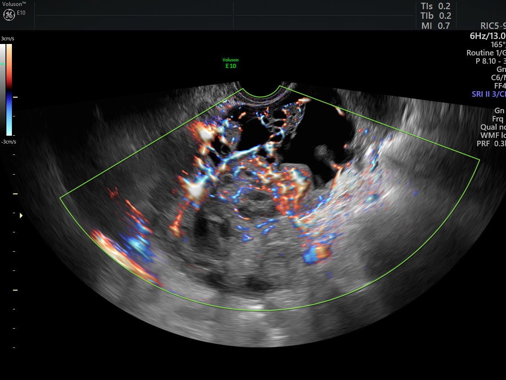Click the TIb 0.2 thermal index readout

[435, 16]
